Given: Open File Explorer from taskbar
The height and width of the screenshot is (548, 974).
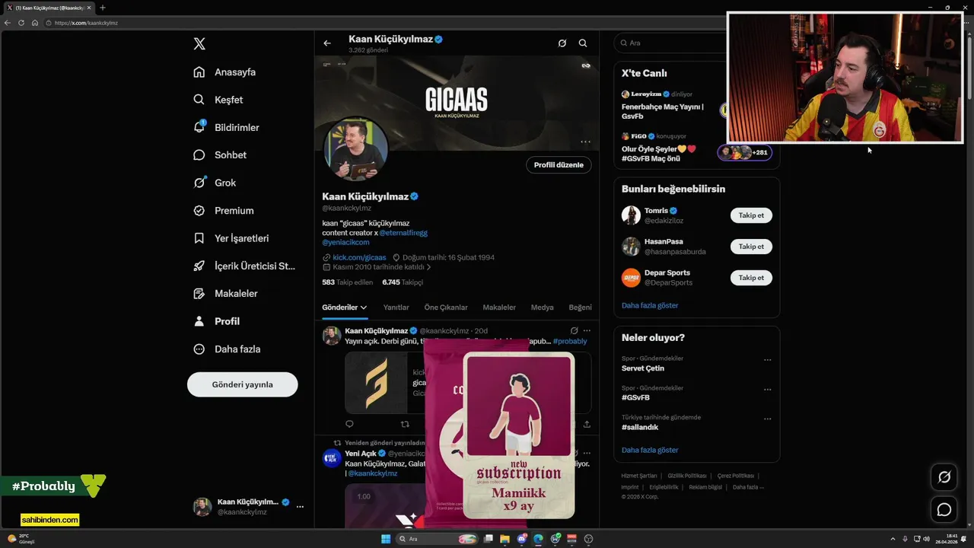Looking at the screenshot, I should (x=505, y=539).
